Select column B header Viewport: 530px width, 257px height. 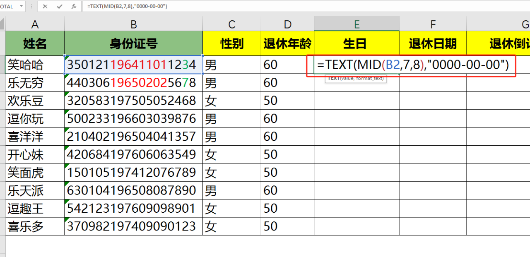click(133, 24)
